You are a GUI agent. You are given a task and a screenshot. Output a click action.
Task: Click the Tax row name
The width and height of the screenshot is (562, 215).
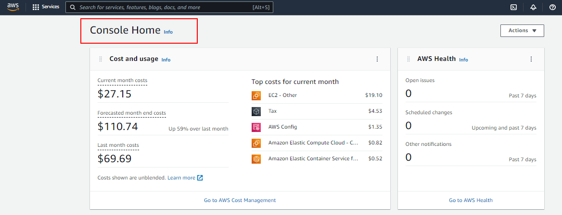pos(272,111)
